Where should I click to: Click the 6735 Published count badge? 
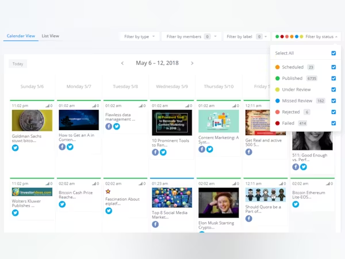[312, 78]
